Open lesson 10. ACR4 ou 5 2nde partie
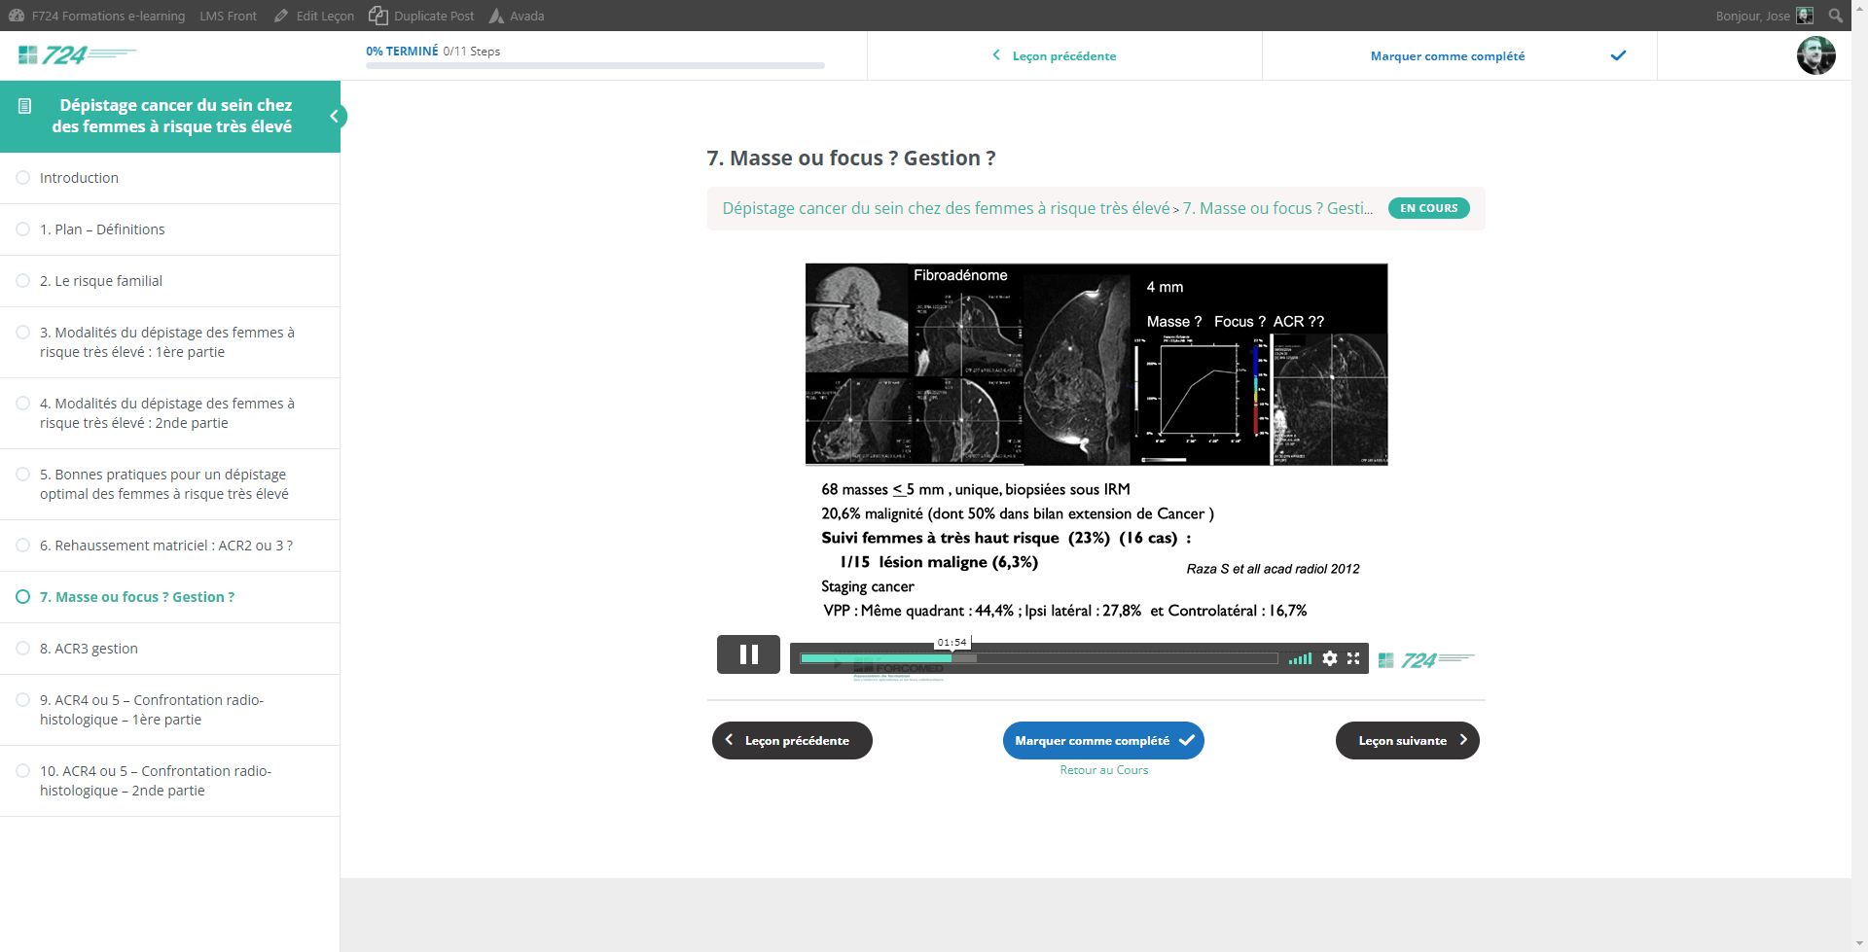Image resolution: width=1868 pixels, height=952 pixels. (x=156, y=781)
